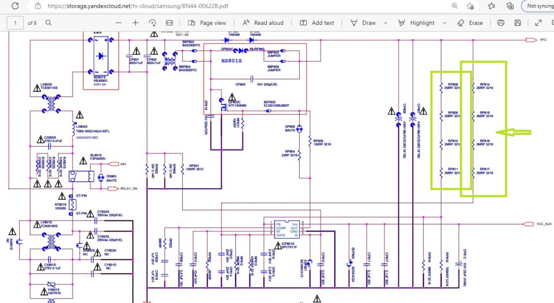Add this page to favorites star icon
The image size is (554, 303).
point(470,6)
